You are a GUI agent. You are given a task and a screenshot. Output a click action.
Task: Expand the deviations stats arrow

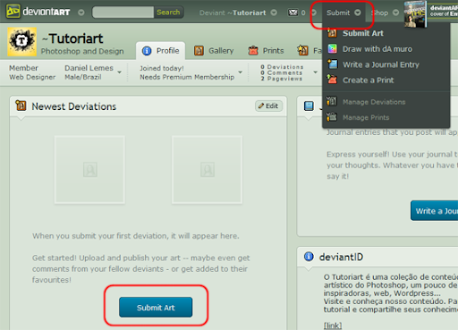click(x=316, y=72)
